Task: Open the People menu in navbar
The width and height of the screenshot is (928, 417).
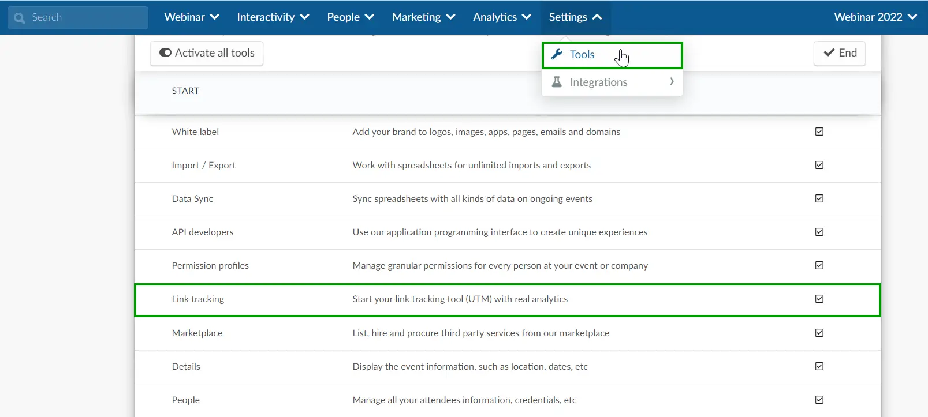Action: click(351, 17)
